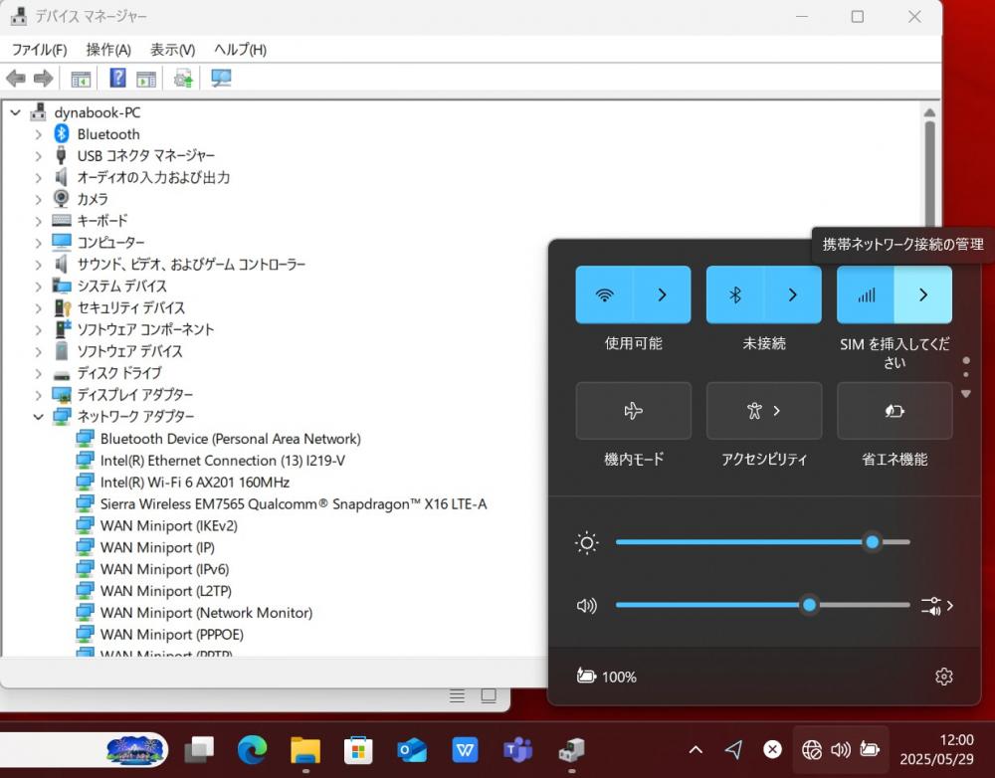Select Intel(R) Ethernet Connection (13) I219-V
The height and width of the screenshot is (778, 995).
coord(223,461)
